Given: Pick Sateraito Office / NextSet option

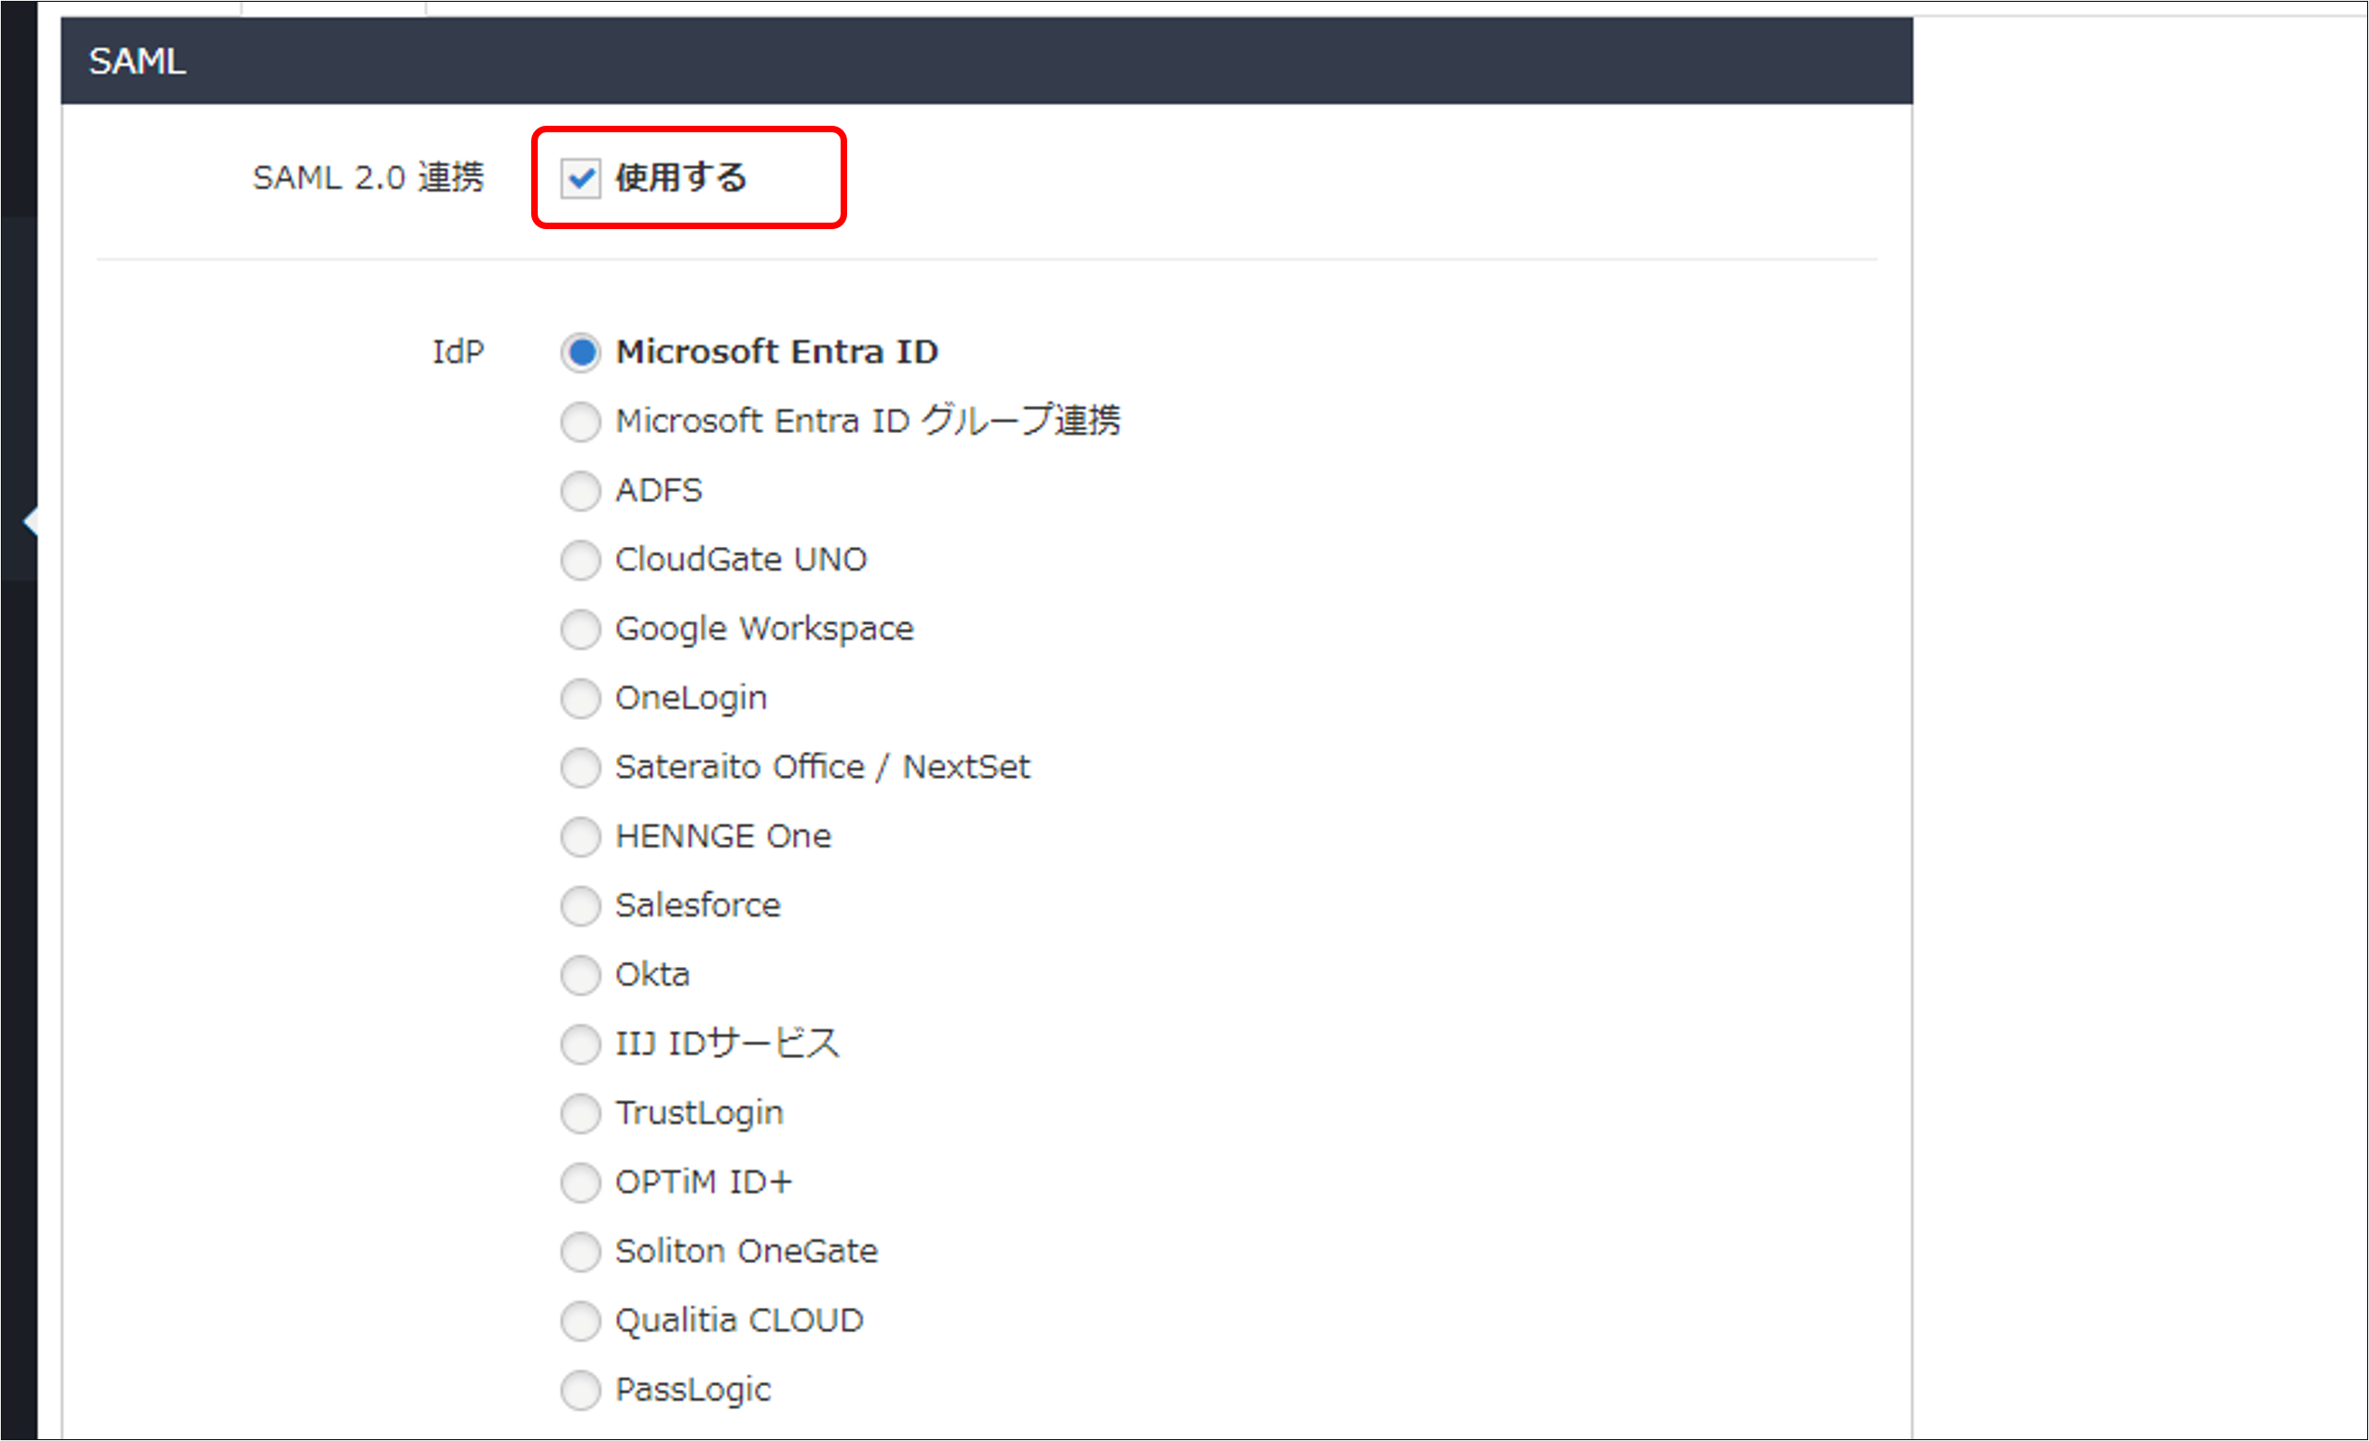Looking at the screenshot, I should [x=581, y=768].
